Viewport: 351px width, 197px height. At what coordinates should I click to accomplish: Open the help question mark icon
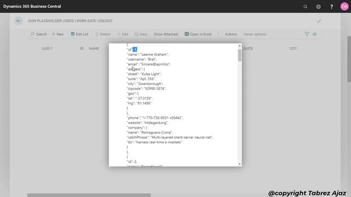tap(331, 7)
